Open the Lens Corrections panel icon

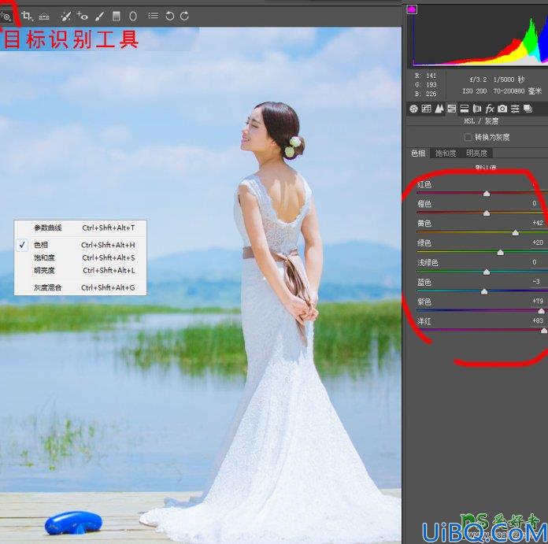point(476,109)
